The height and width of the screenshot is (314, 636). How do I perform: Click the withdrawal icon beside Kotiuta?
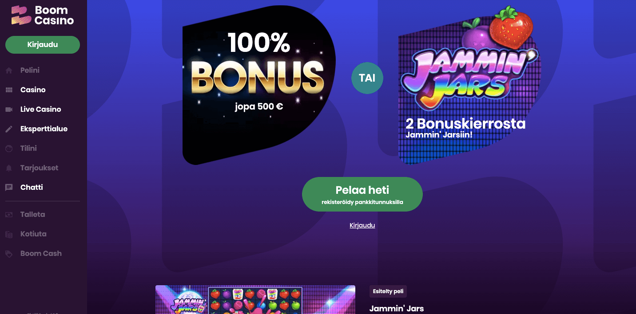(9, 234)
